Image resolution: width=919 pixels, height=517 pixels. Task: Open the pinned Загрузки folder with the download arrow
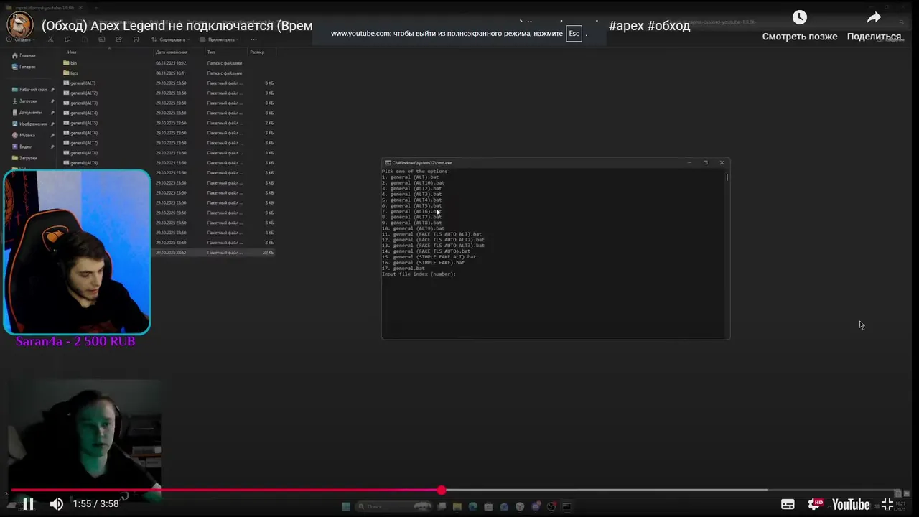click(x=33, y=101)
